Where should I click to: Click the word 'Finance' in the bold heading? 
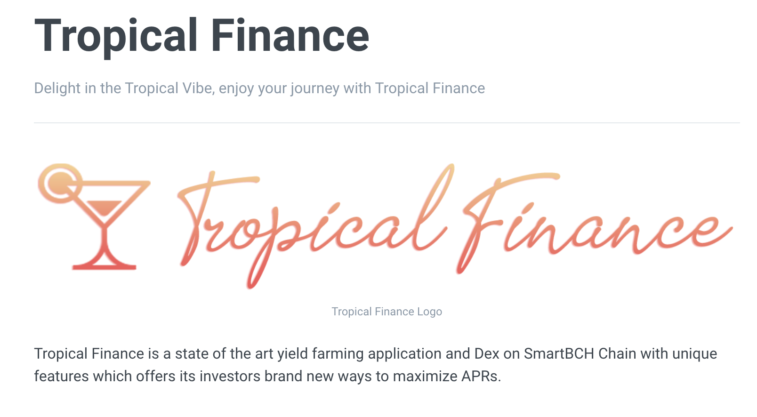(x=290, y=36)
